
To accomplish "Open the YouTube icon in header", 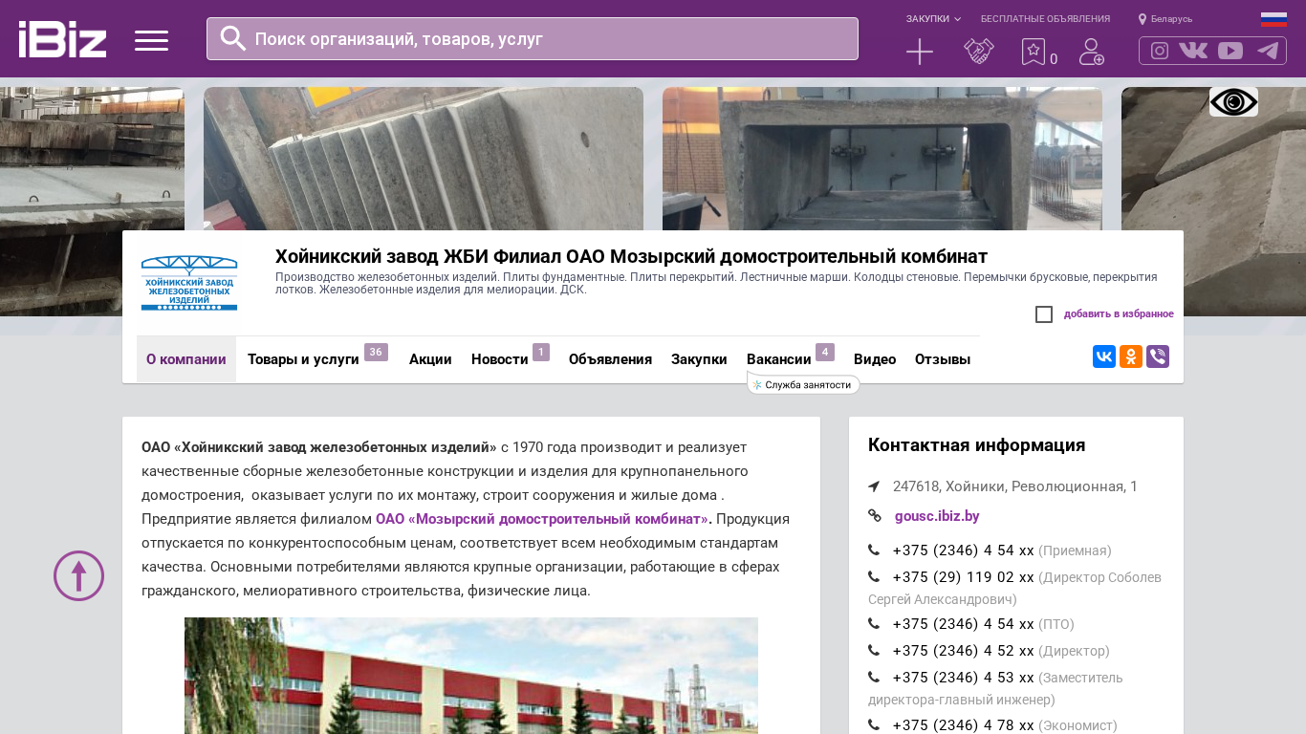I will pyautogui.click(x=1230, y=51).
